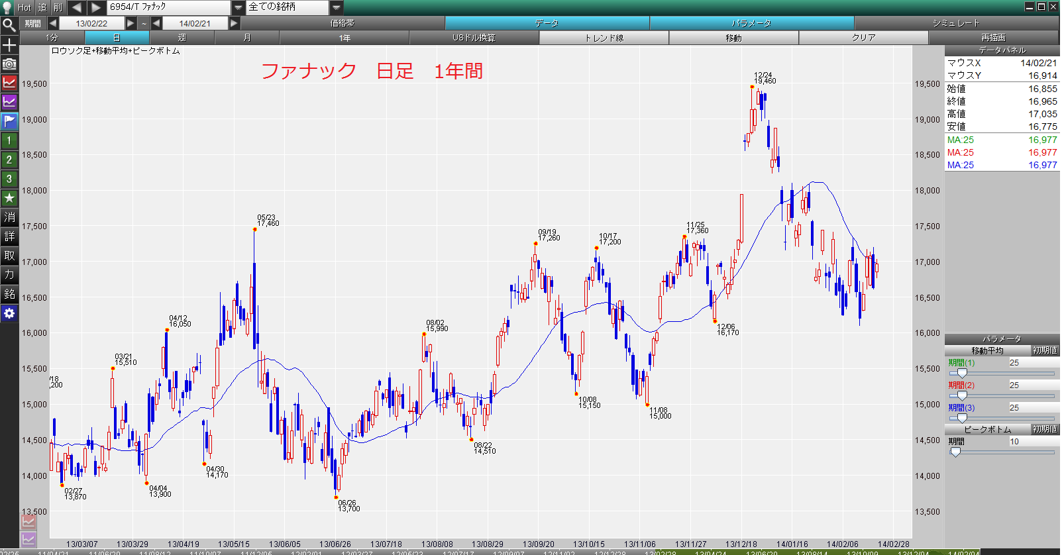Switch to the データ tab
Screen dimensions: 1064x555
click(547, 23)
